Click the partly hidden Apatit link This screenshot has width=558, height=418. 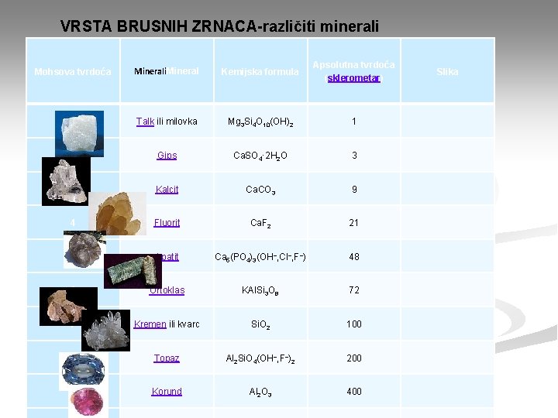(170, 257)
